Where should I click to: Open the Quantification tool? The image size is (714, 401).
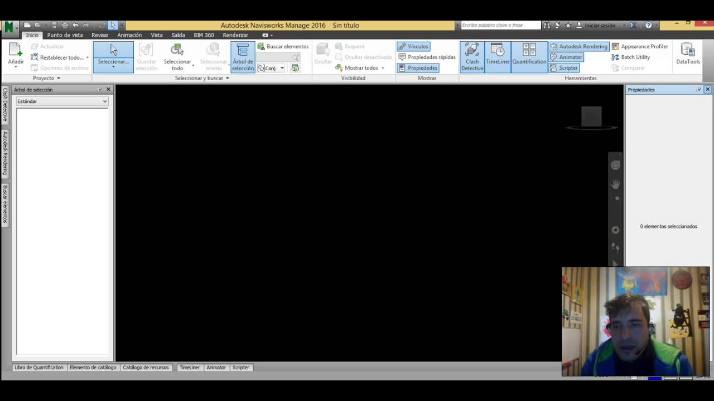tap(529, 57)
